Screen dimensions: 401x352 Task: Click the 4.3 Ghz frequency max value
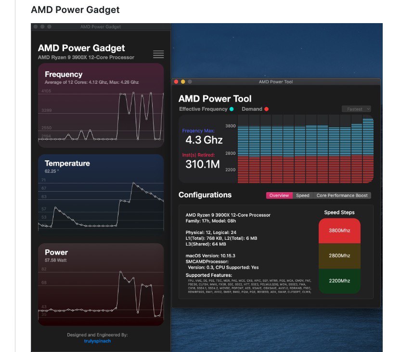click(x=204, y=140)
